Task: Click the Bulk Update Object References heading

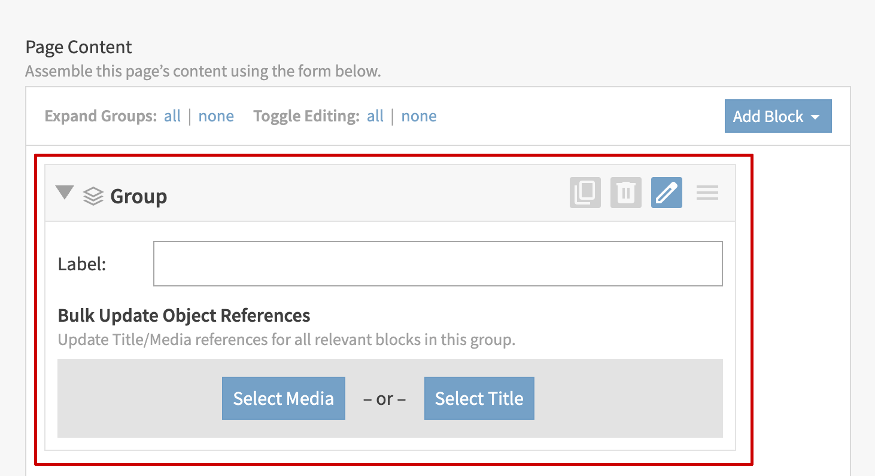Action: pos(183,315)
